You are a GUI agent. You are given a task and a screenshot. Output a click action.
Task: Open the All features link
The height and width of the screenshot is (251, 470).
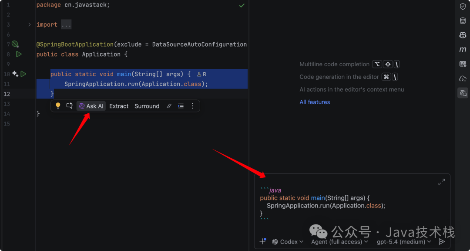pos(315,102)
